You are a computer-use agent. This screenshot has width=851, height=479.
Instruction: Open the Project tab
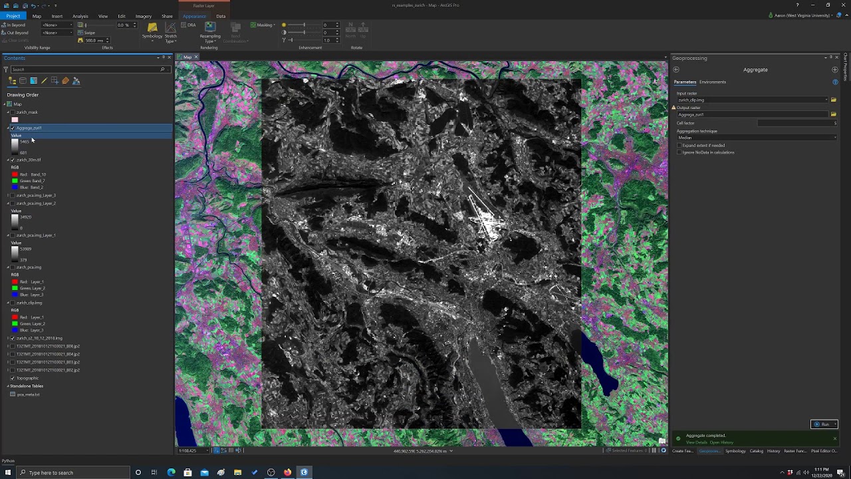(13, 16)
